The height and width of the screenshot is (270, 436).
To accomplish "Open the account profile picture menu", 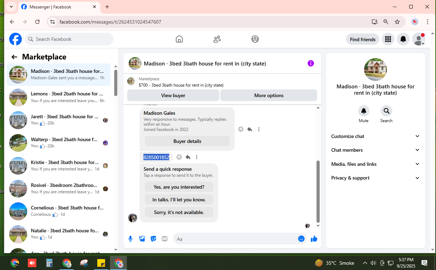I will 419,39.
